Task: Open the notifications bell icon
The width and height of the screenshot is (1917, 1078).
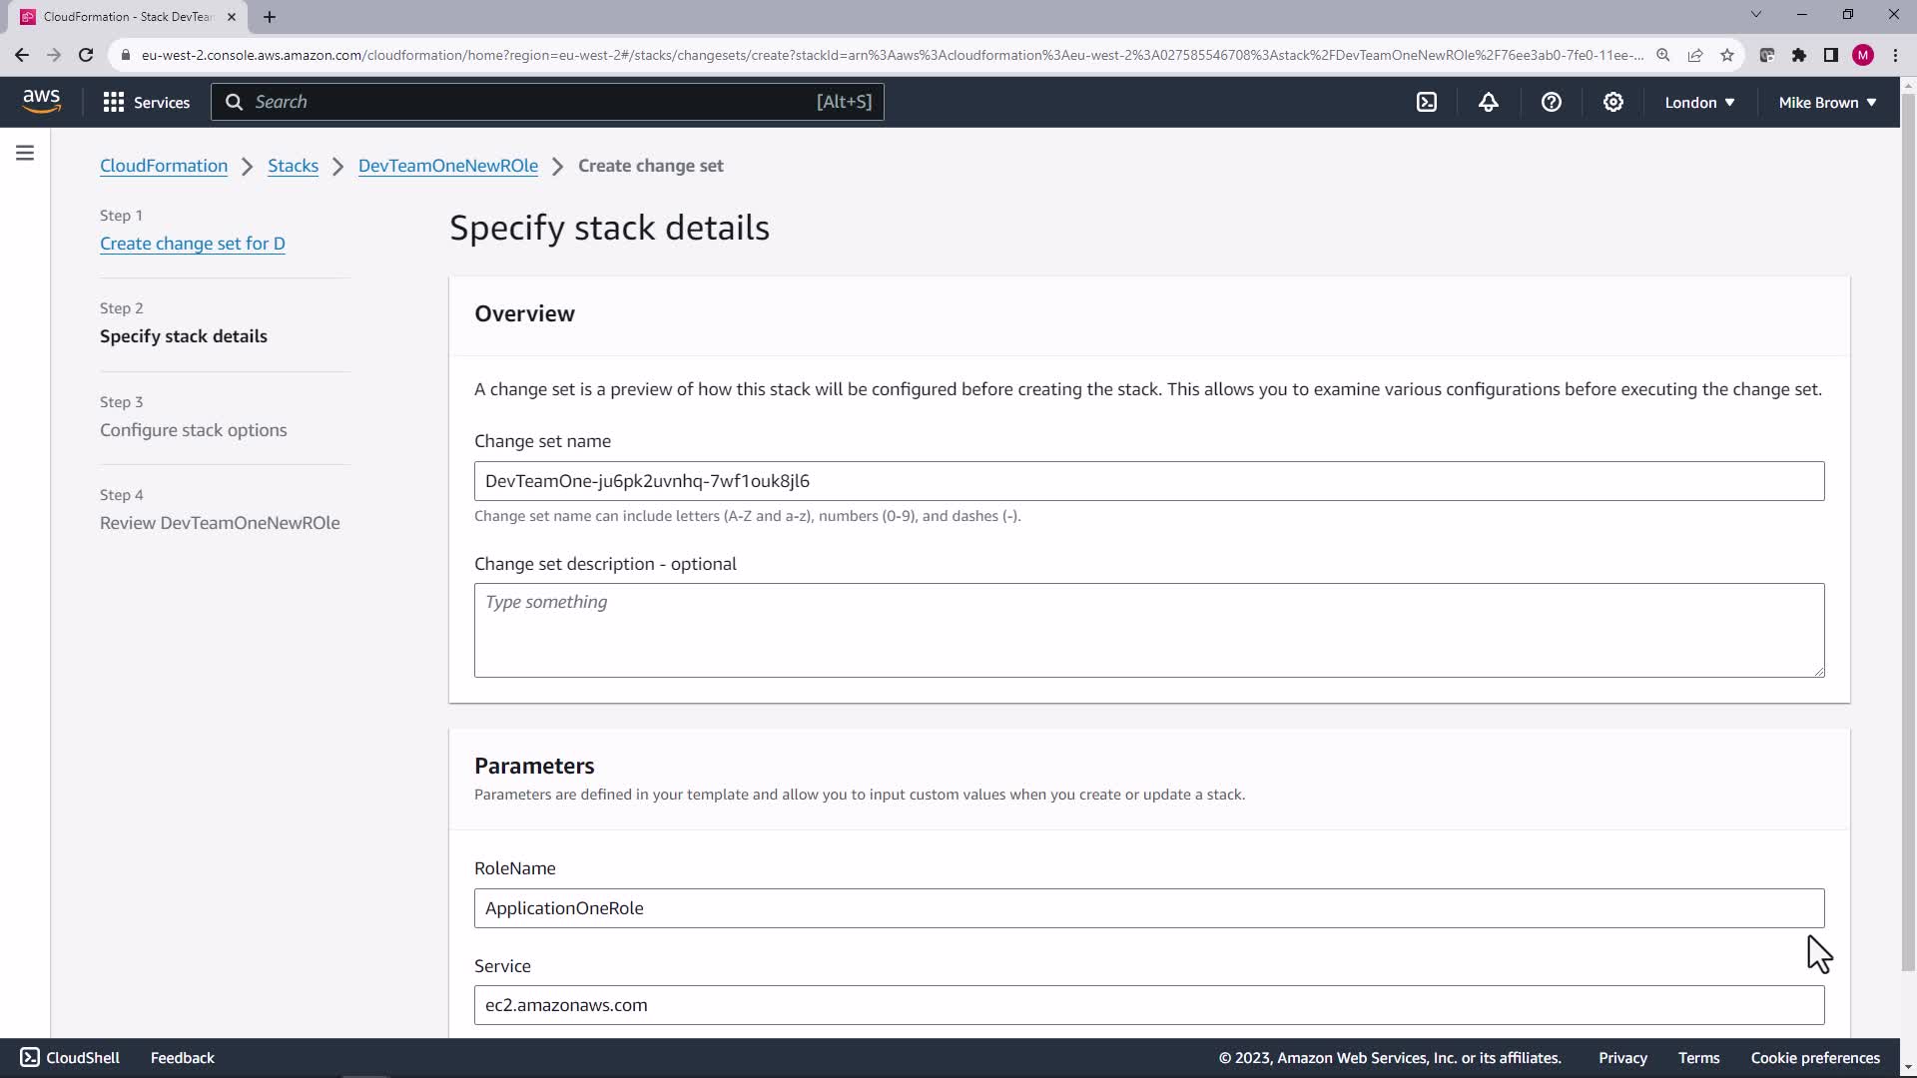Action: point(1489,102)
